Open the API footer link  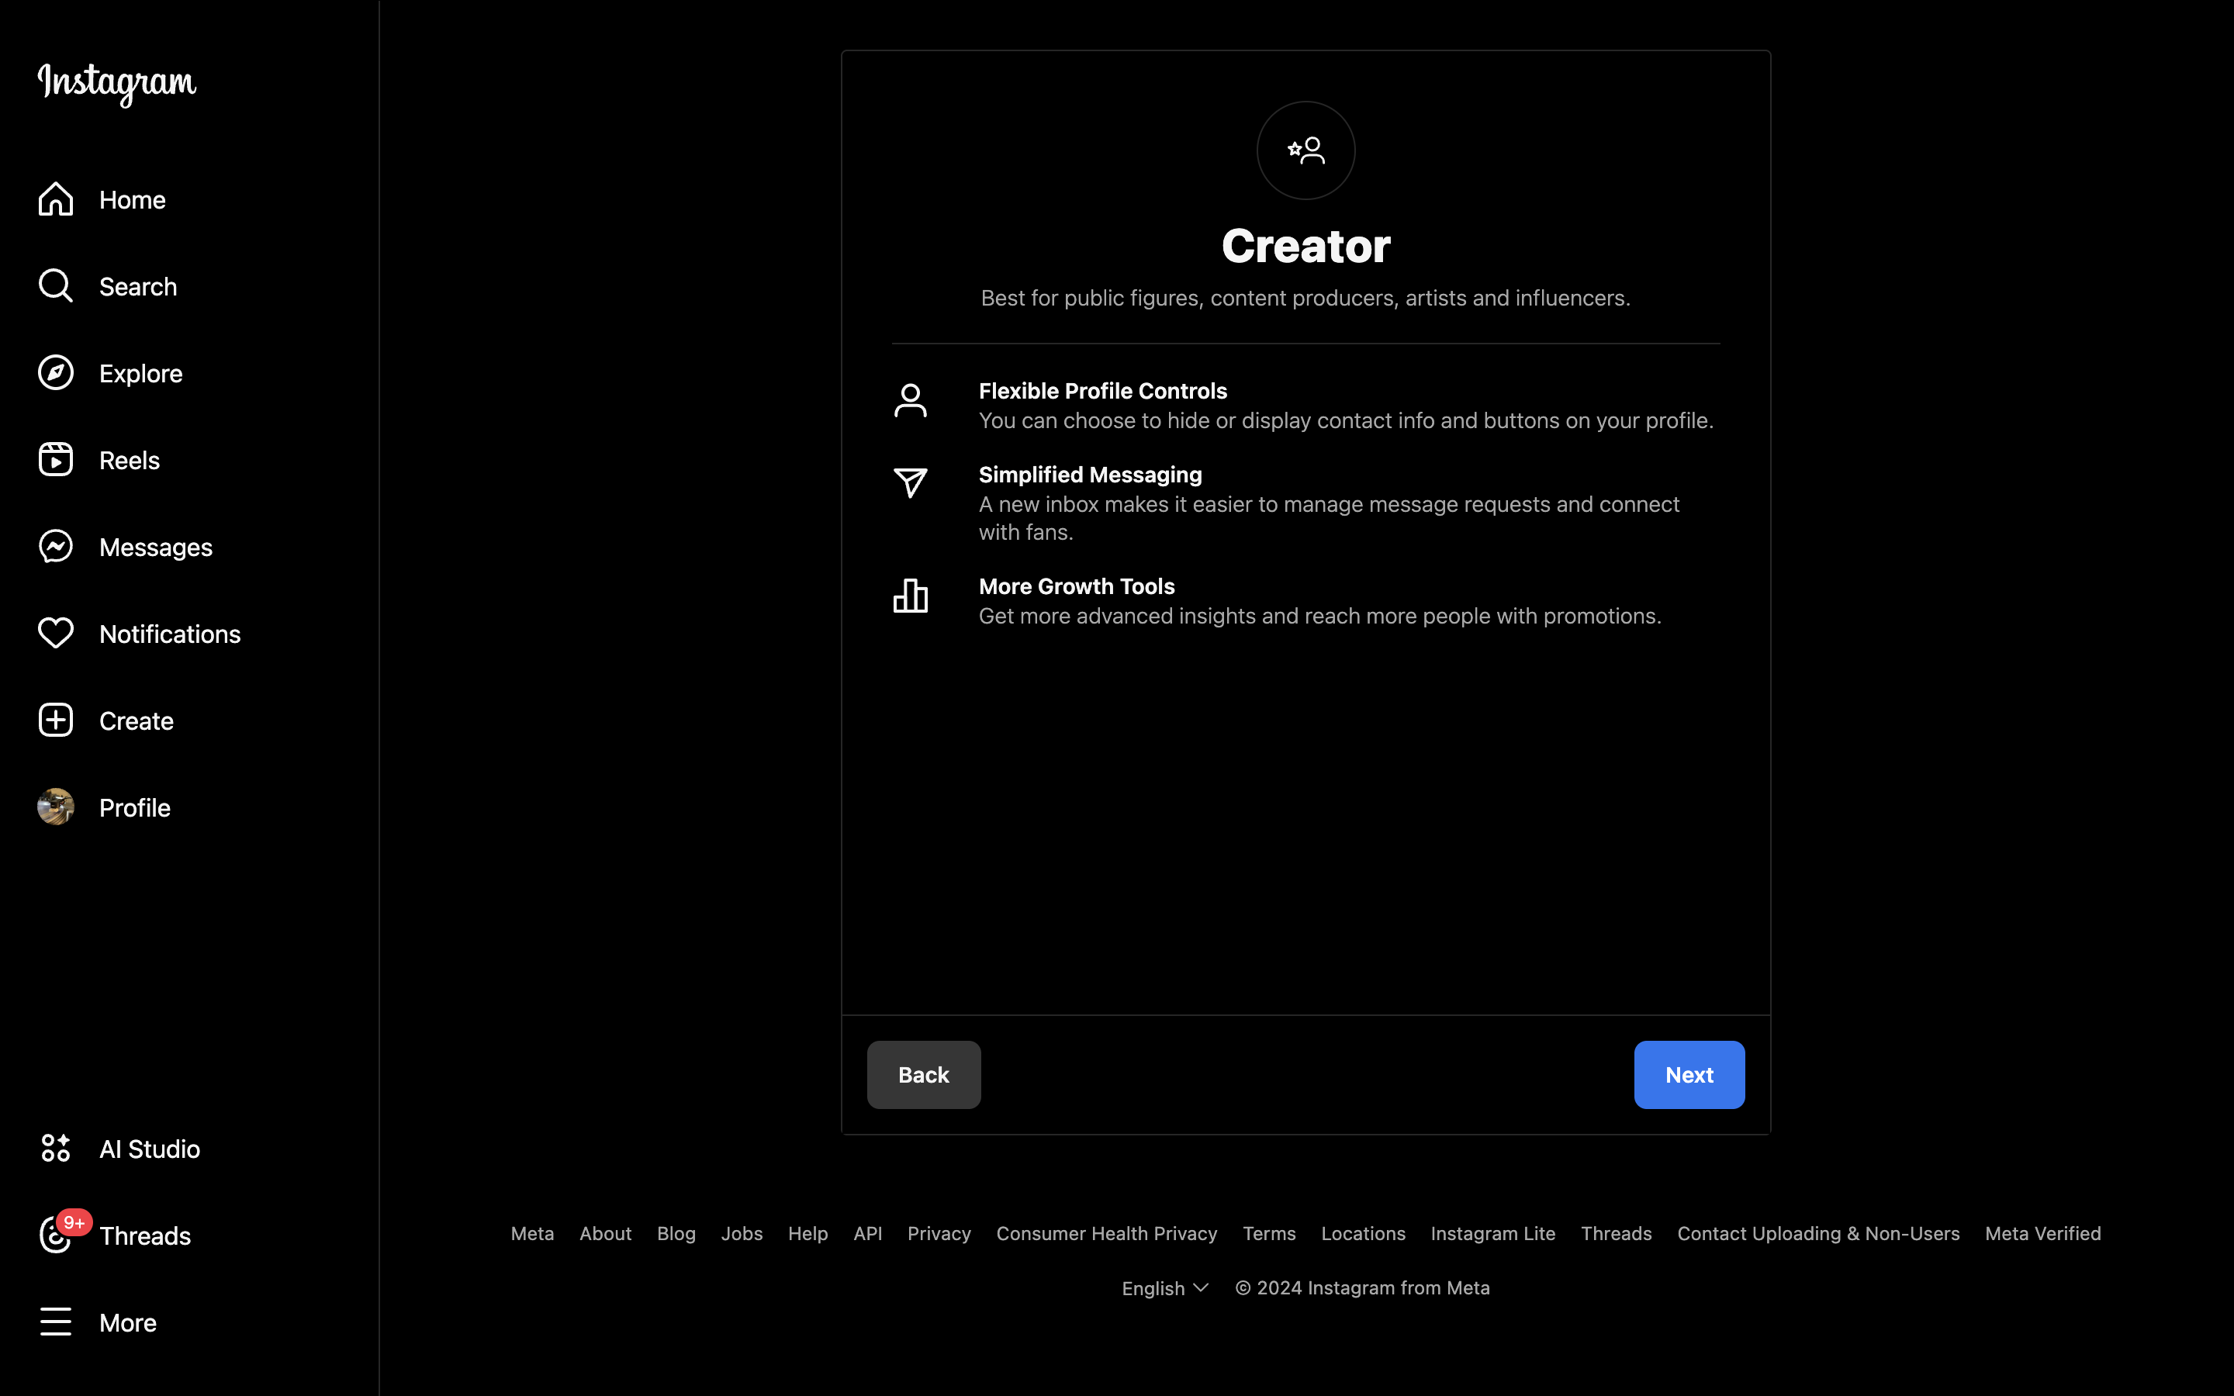click(x=868, y=1233)
